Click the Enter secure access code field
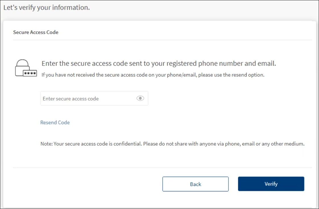 [x=88, y=99]
